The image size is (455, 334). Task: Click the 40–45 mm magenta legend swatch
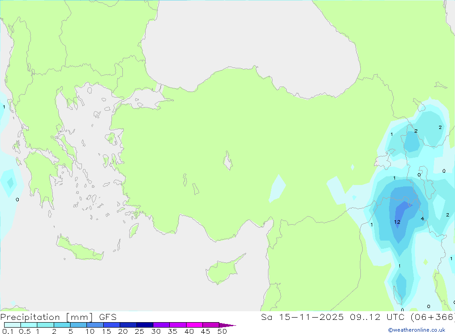click(x=194, y=325)
